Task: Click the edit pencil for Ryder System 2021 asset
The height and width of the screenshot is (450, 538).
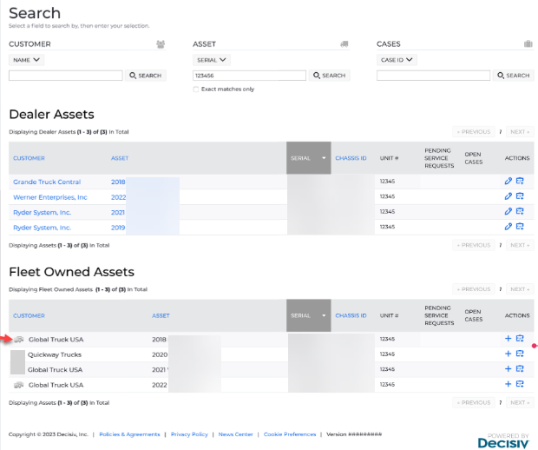Action: click(x=508, y=211)
